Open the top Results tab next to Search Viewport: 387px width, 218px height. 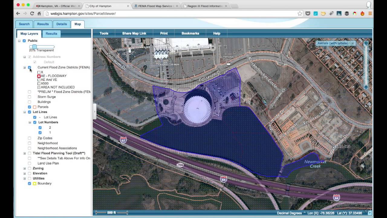click(43, 24)
